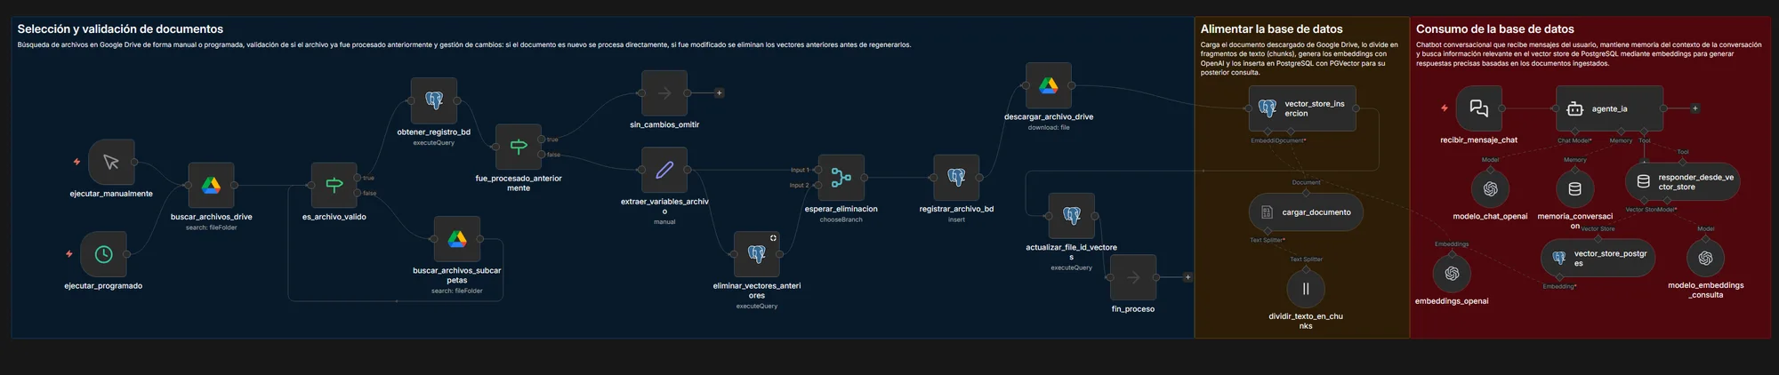Viewport: 1779px width, 375px height.
Task: Open the buscar_archivos_drive Google Drive node
Action: pyautogui.click(x=211, y=185)
